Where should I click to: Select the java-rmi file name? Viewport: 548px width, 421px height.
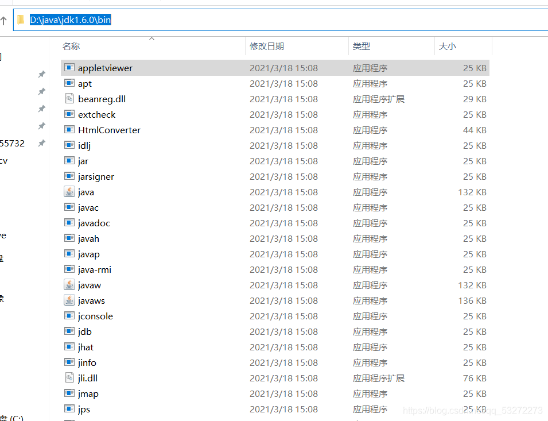pyautogui.click(x=95, y=269)
